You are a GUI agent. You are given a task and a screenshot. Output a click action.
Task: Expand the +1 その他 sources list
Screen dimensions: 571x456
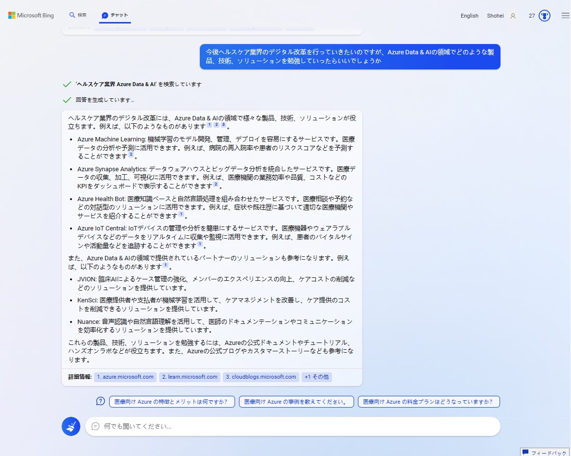(316, 377)
